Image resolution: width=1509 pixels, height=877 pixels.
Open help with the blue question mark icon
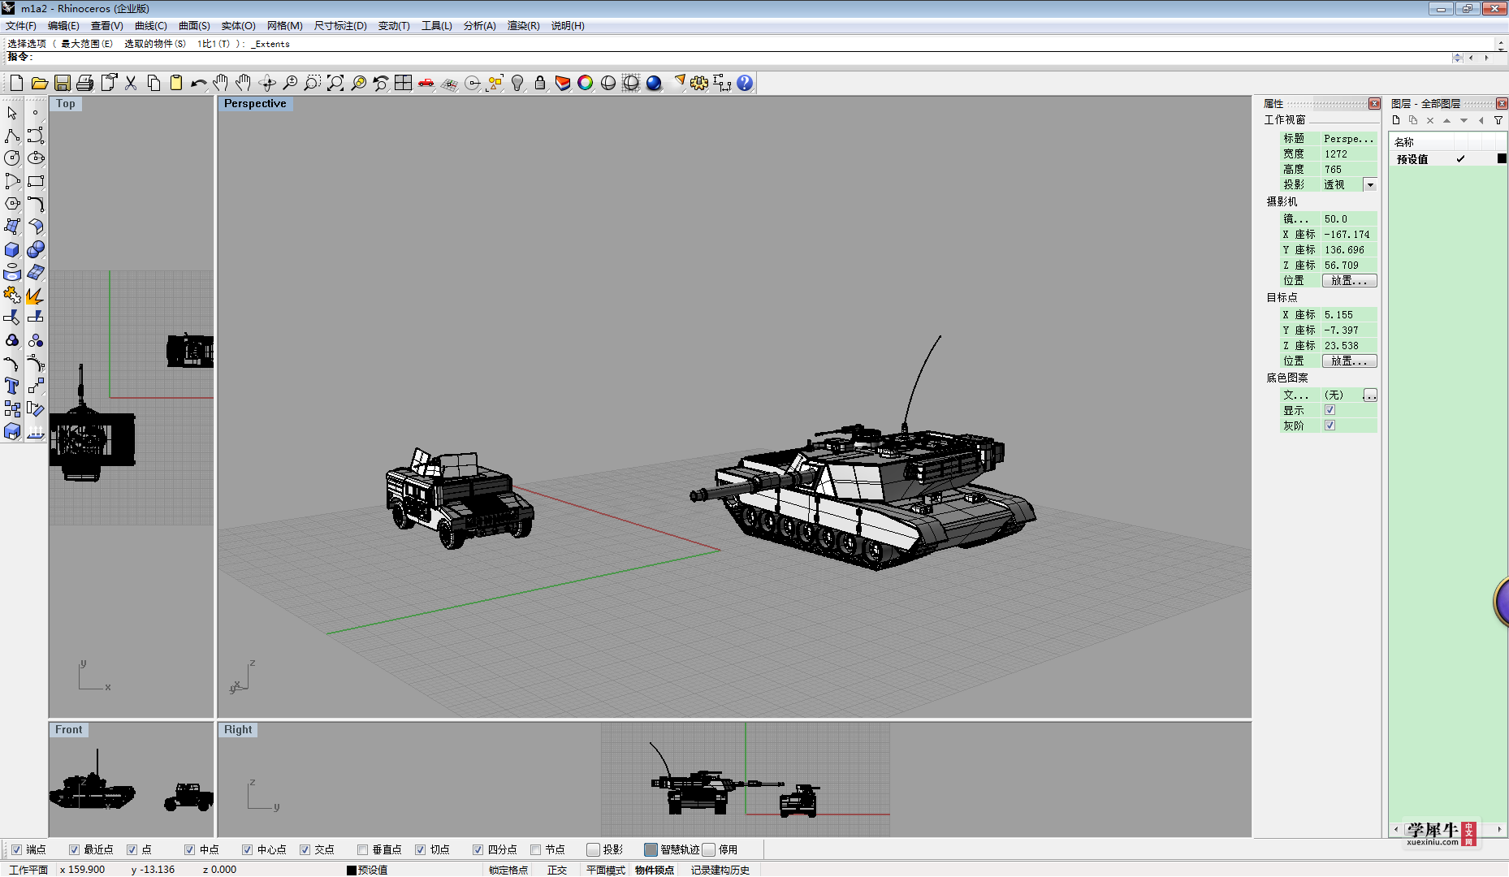click(x=745, y=83)
